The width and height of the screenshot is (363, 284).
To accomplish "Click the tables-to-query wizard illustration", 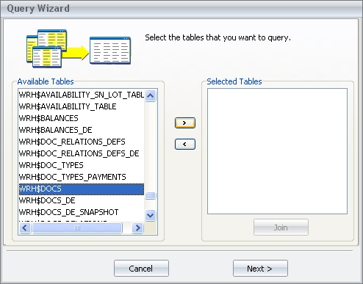I will click(x=79, y=48).
